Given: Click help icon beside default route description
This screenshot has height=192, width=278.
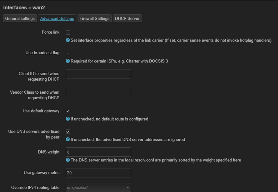Looking at the screenshot, I should click(x=68, y=119).
